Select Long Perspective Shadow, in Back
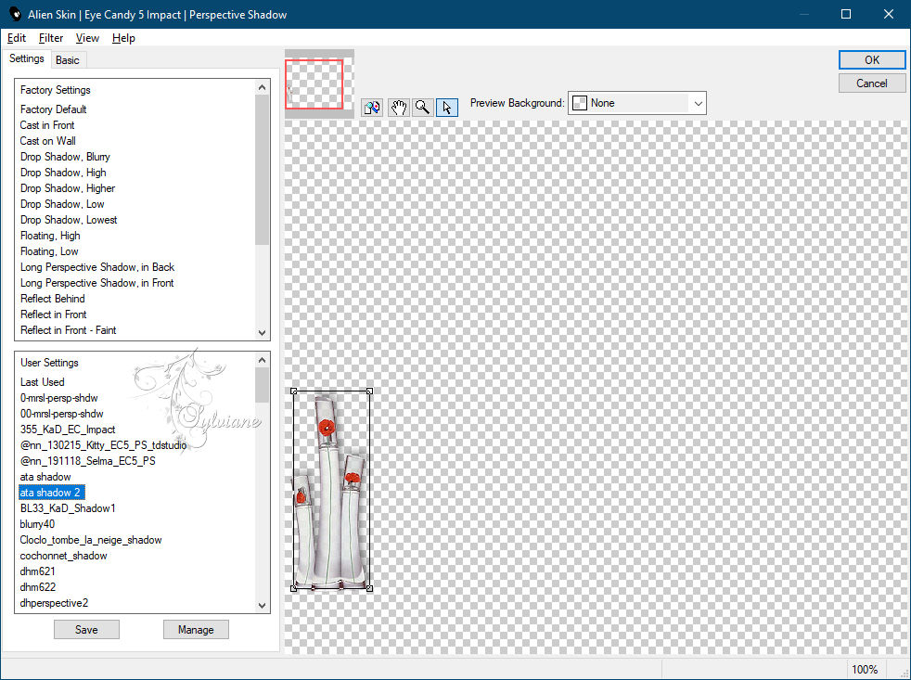The width and height of the screenshot is (911, 680). pos(97,267)
